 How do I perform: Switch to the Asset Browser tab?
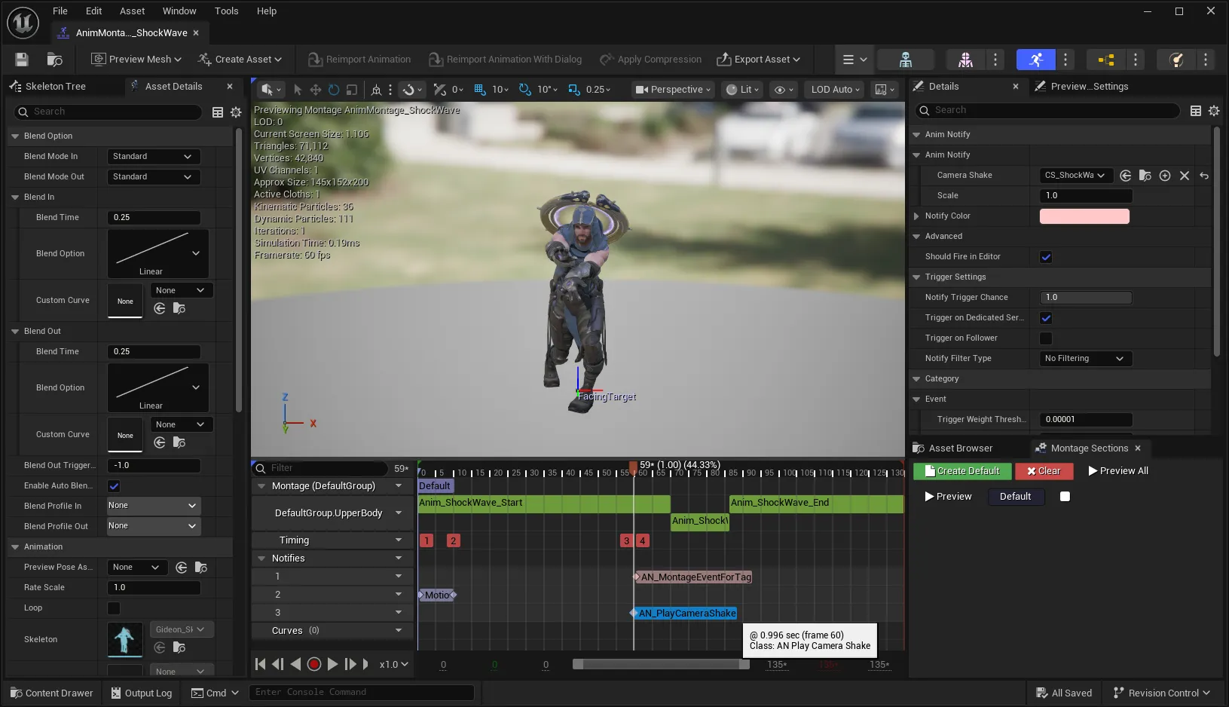pos(960,448)
